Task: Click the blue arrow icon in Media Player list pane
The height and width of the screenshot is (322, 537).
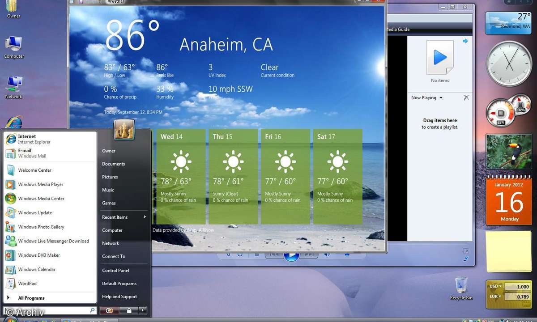Action: [x=465, y=41]
